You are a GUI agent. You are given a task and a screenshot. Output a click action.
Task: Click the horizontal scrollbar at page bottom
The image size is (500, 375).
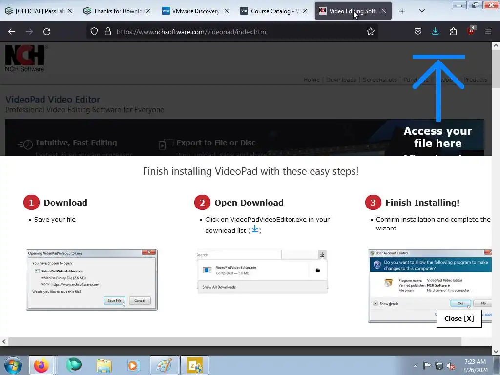click(x=235, y=341)
